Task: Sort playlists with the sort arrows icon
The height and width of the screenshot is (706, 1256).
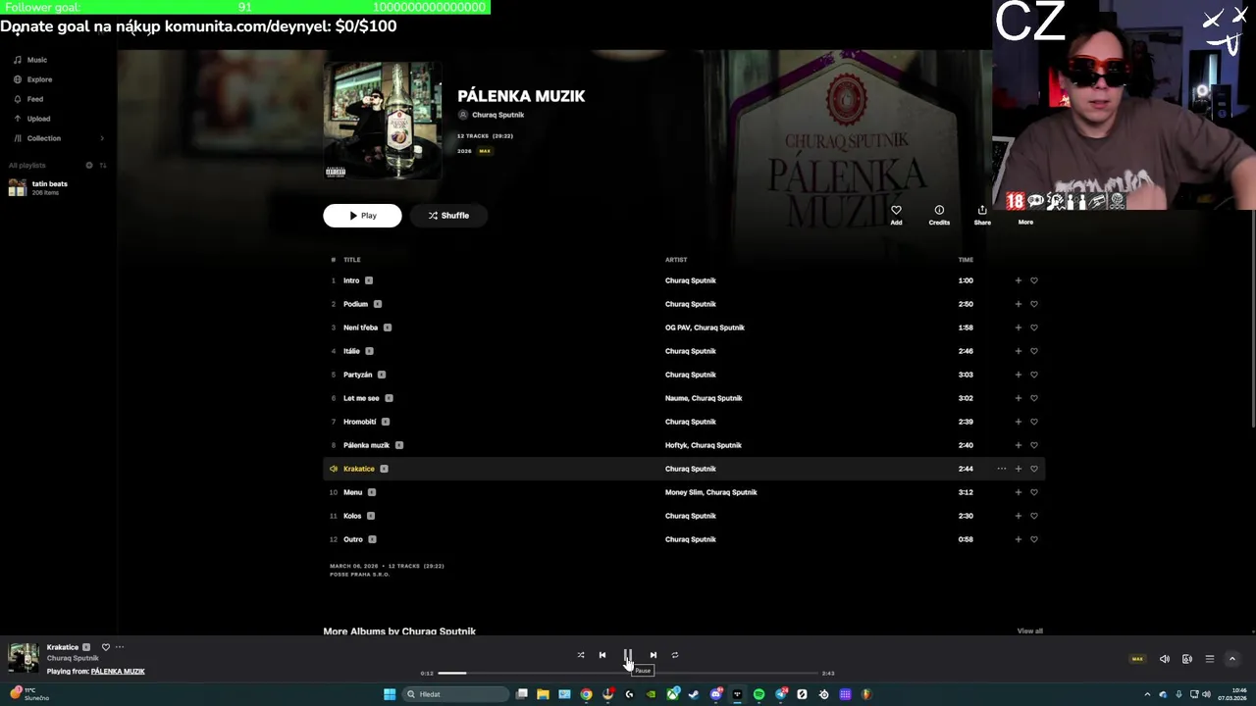Action: (x=103, y=165)
